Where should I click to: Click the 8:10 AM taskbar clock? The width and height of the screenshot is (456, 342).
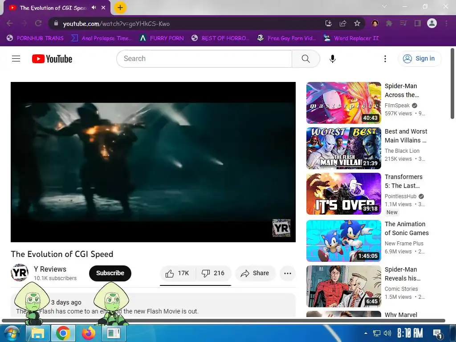tap(410, 333)
